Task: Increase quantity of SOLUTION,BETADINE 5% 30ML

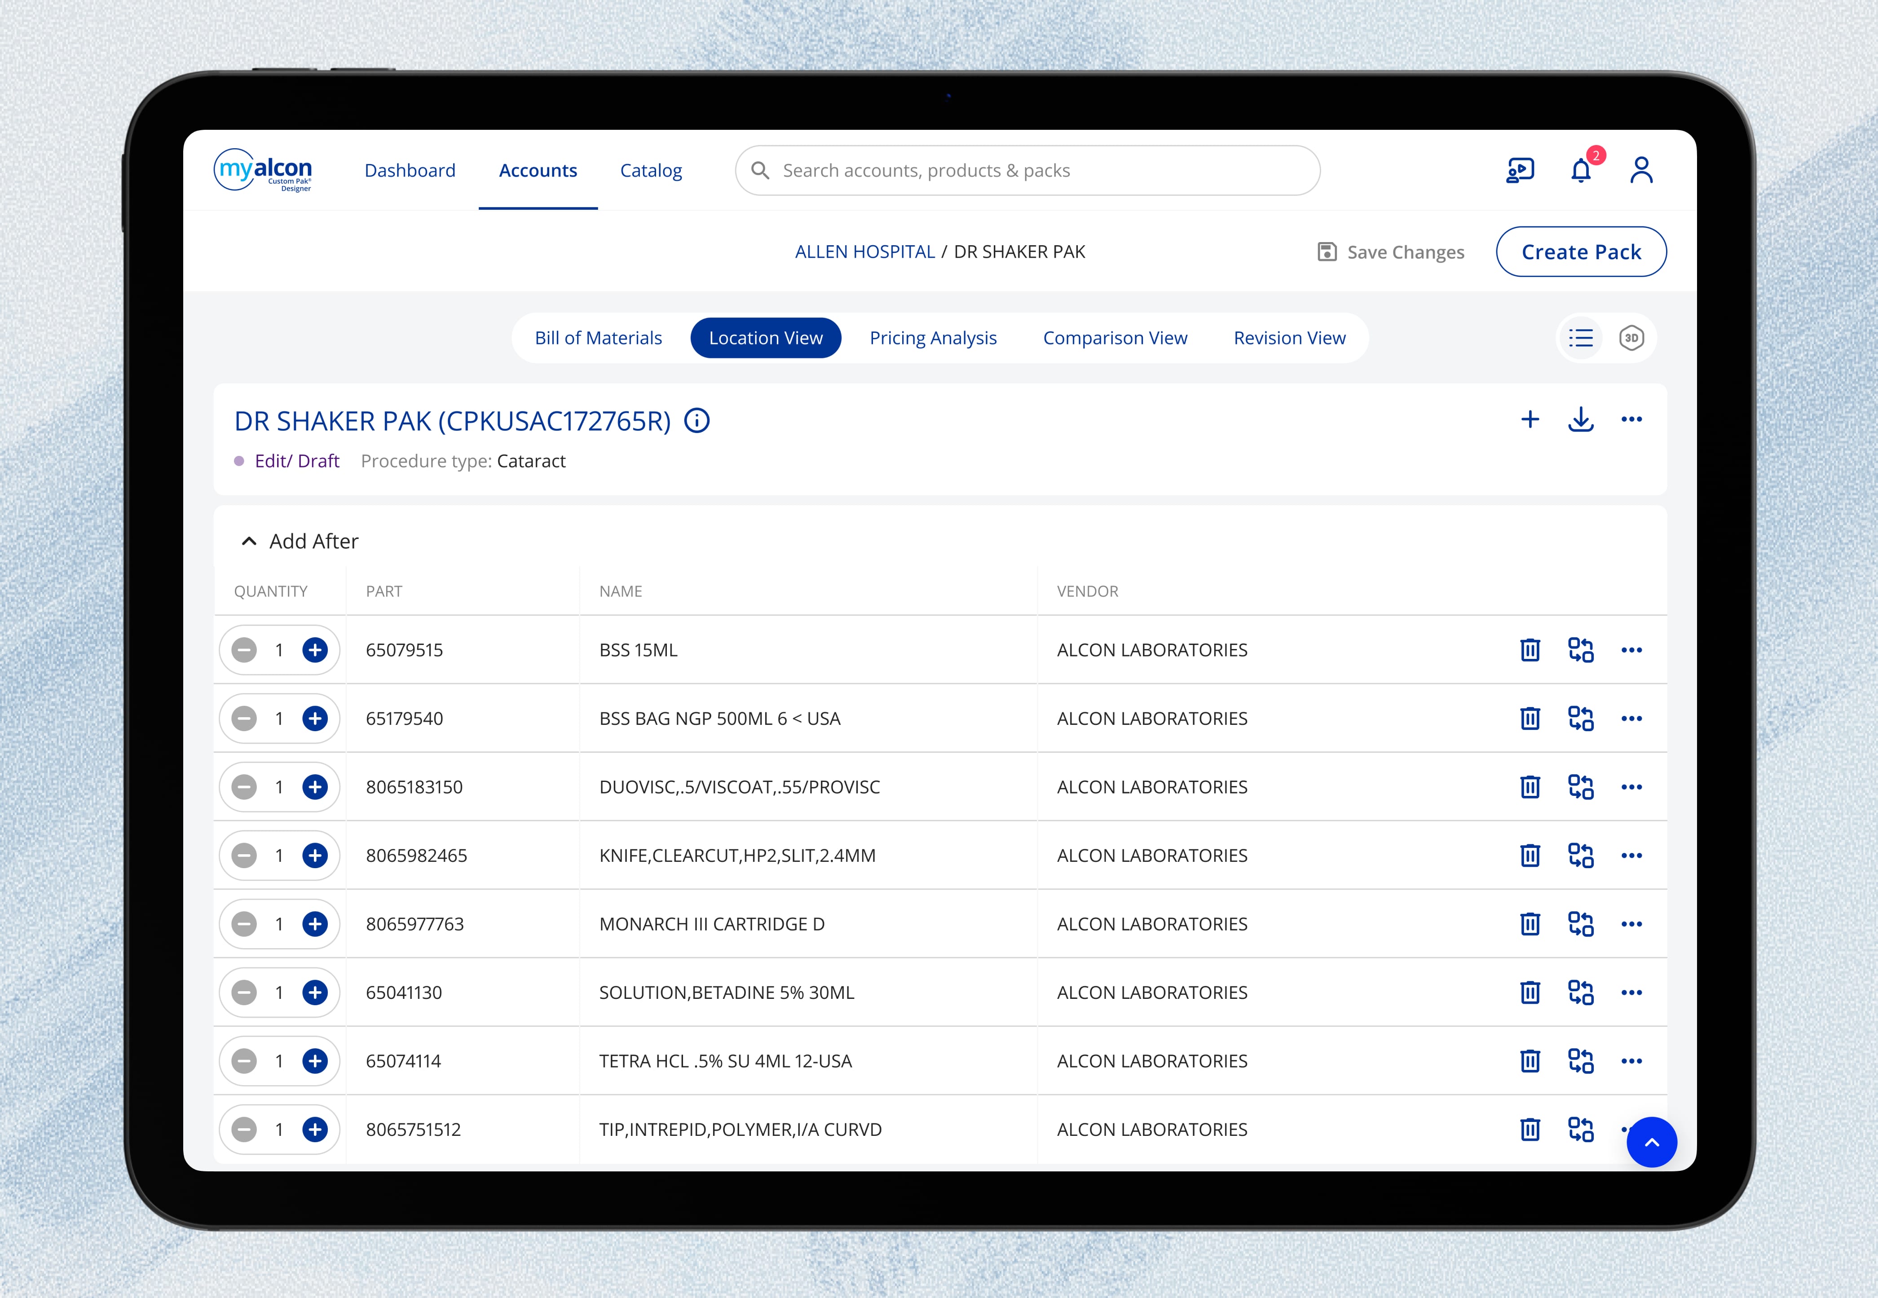Action: 315,992
